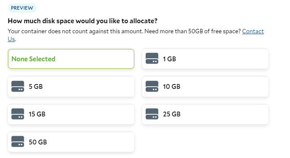Screen dimensions: 290x158
Task: Click the disk icon beside 15 GB
Action: coord(18,114)
